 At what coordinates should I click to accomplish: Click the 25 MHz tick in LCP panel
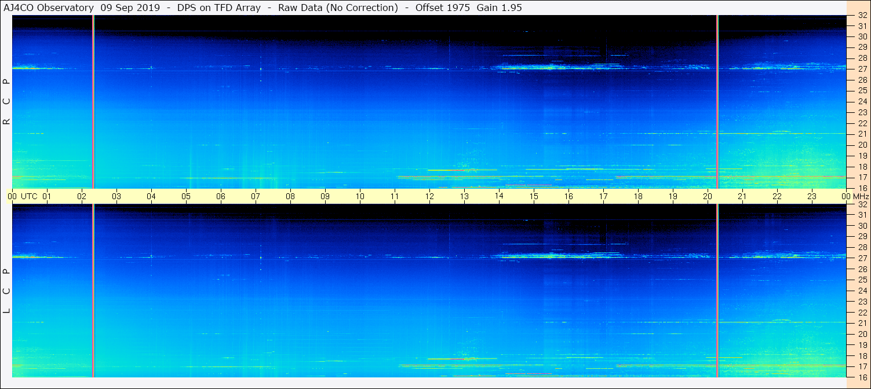(x=862, y=280)
